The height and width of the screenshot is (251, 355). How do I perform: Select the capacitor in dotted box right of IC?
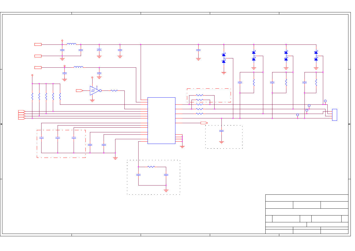click(221, 130)
